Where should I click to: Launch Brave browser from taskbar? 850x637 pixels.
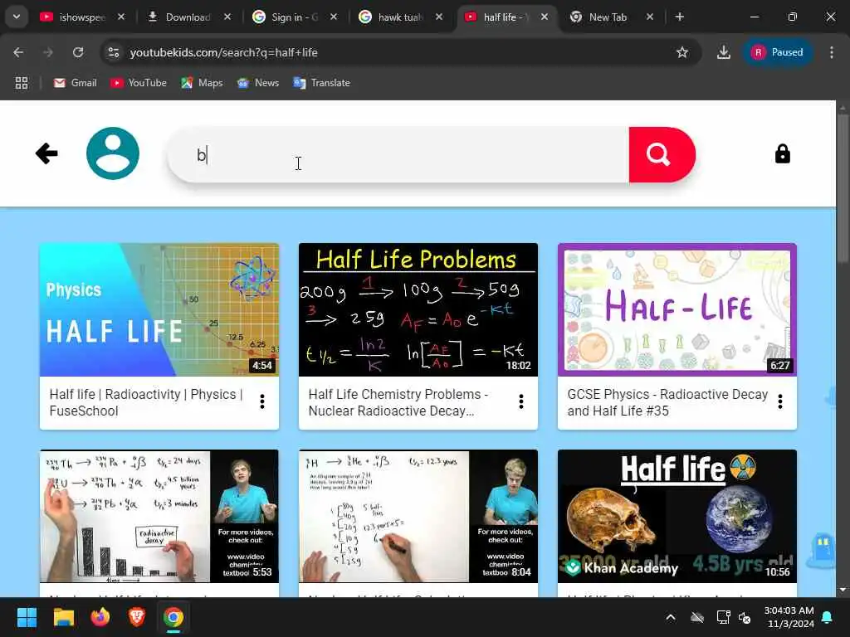(137, 617)
